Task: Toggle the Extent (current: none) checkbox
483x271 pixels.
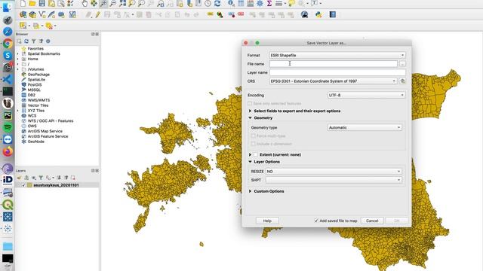Action: point(255,154)
